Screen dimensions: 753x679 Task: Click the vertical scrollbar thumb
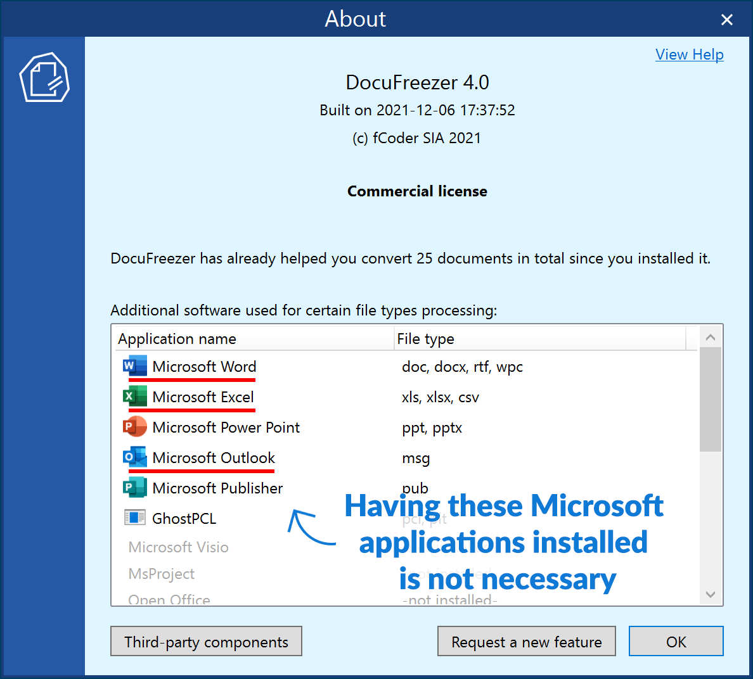pyautogui.click(x=711, y=399)
